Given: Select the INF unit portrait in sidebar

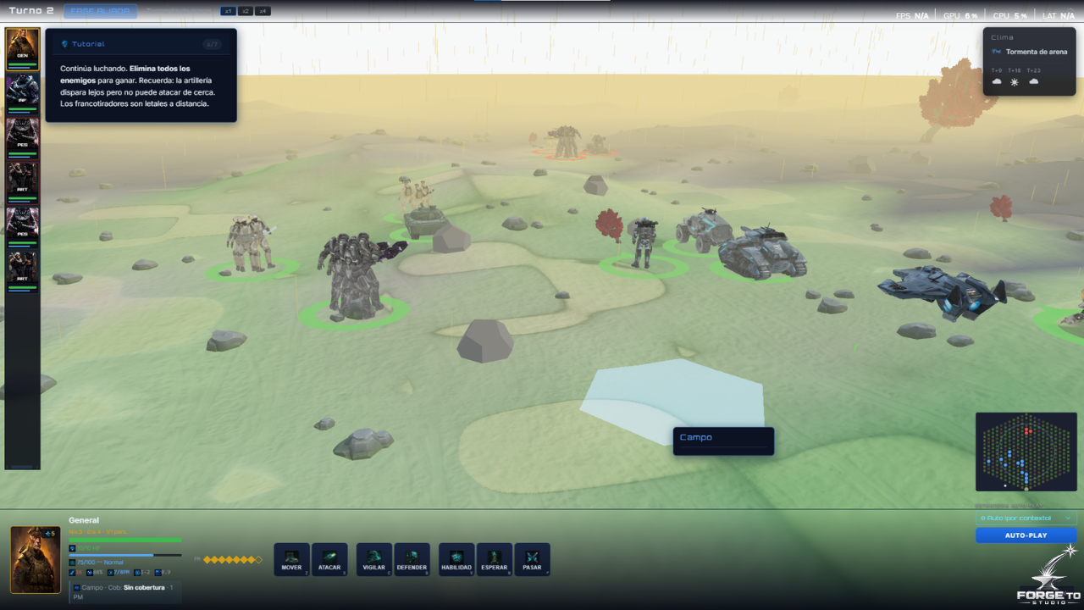Looking at the screenshot, I should pyautogui.click(x=23, y=94).
